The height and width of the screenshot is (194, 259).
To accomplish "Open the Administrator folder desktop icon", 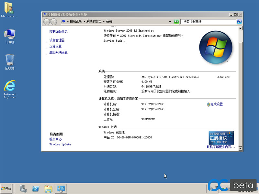I will 9,9.
